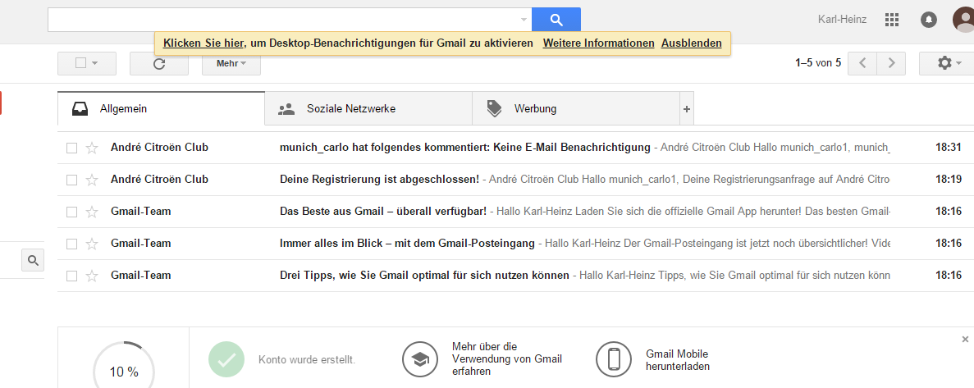This screenshot has width=974, height=388.
Task: Click the magnifier icon in left sidebar
Action: [33, 260]
